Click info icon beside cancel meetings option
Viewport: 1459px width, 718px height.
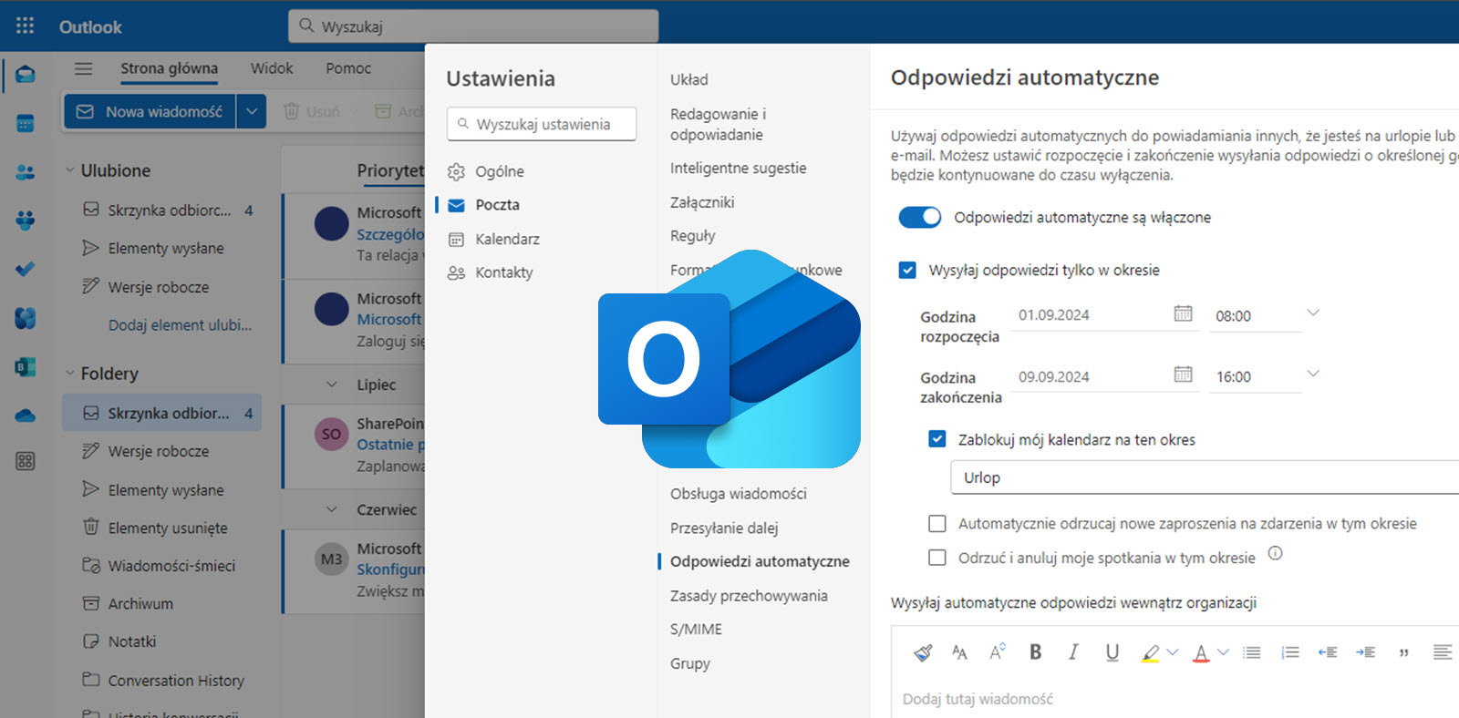pyautogui.click(x=1275, y=553)
